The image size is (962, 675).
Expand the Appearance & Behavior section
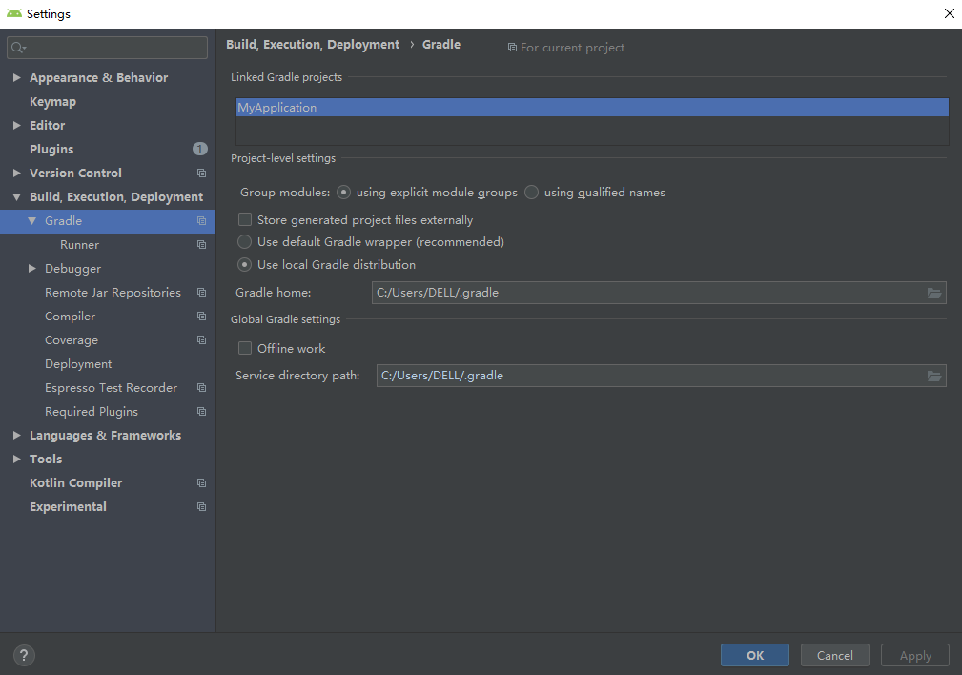pos(16,77)
